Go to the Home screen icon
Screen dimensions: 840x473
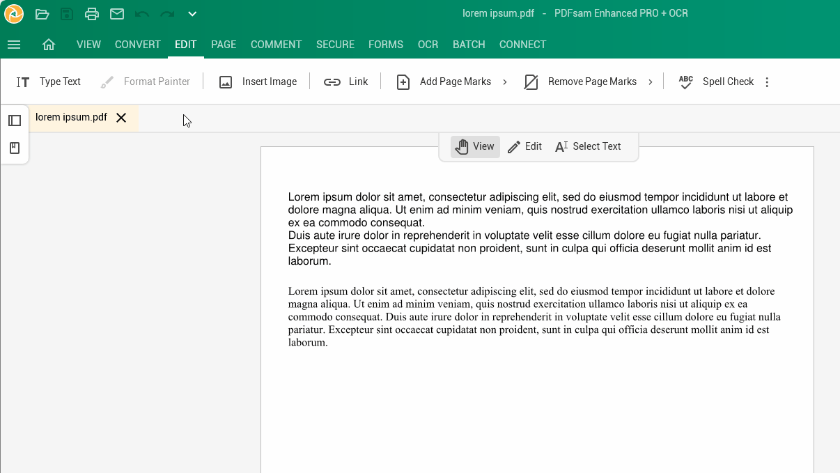49,45
